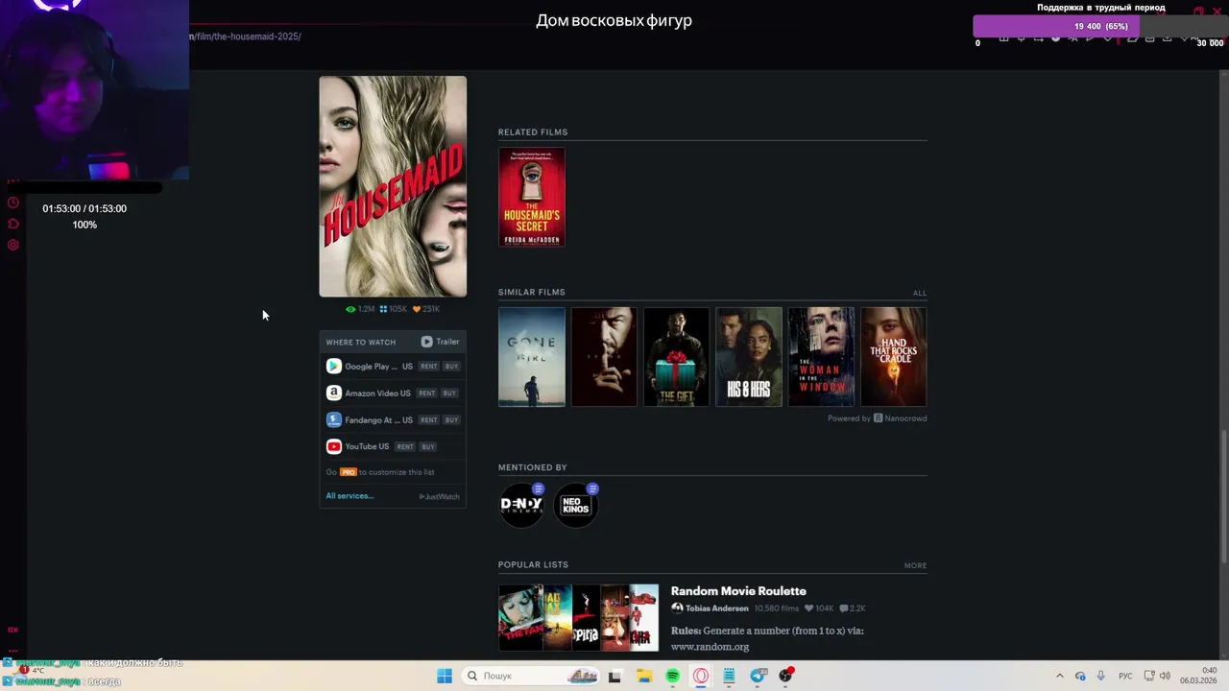Screen dimensions: 1229x691
Task: Open Random Movie Roulette list title
Action: pyautogui.click(x=738, y=591)
